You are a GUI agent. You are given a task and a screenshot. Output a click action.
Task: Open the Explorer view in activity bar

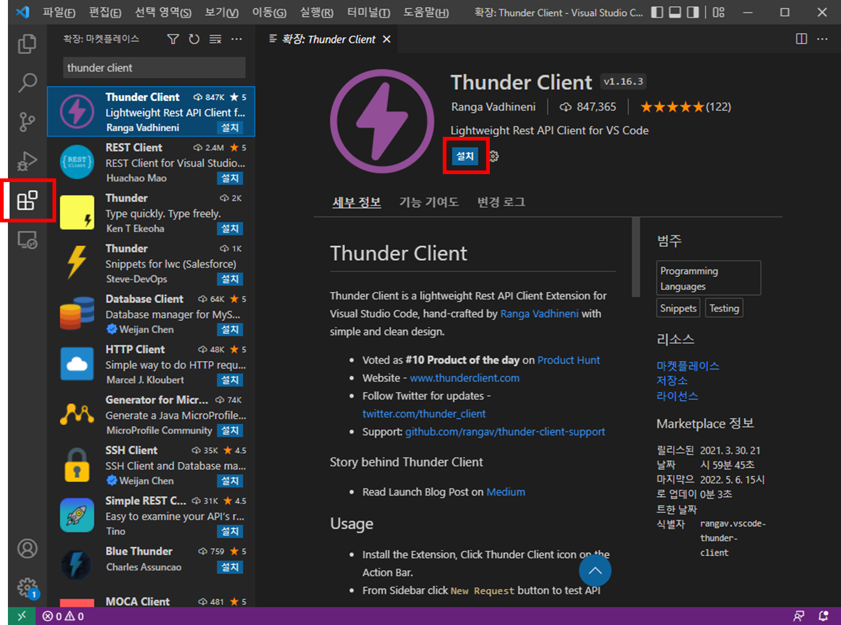click(x=27, y=44)
